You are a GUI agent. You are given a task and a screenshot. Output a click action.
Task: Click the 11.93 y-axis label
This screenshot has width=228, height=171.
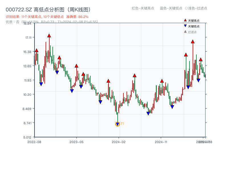28,80
